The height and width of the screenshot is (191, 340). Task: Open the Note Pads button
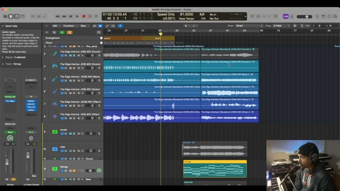coord(324,16)
